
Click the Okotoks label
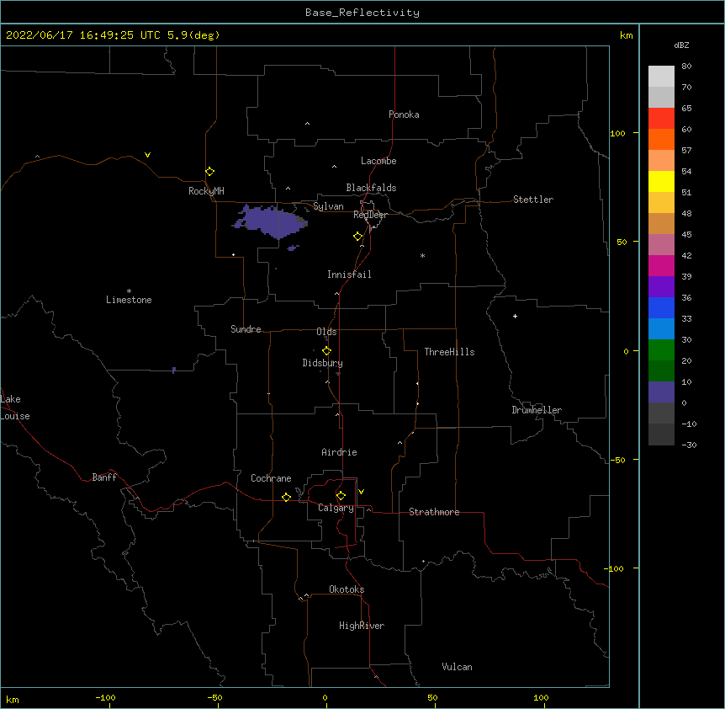click(x=347, y=589)
